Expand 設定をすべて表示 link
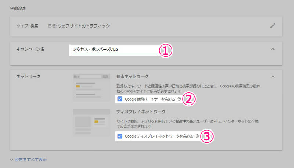 28,160
